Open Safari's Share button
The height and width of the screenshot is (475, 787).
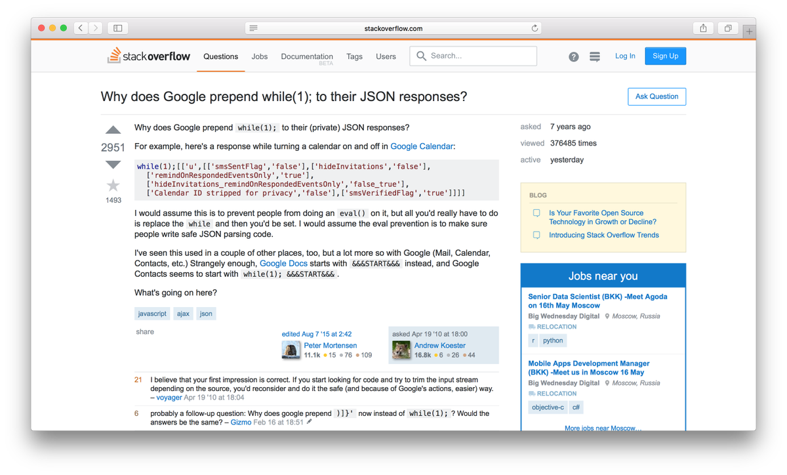(x=703, y=28)
